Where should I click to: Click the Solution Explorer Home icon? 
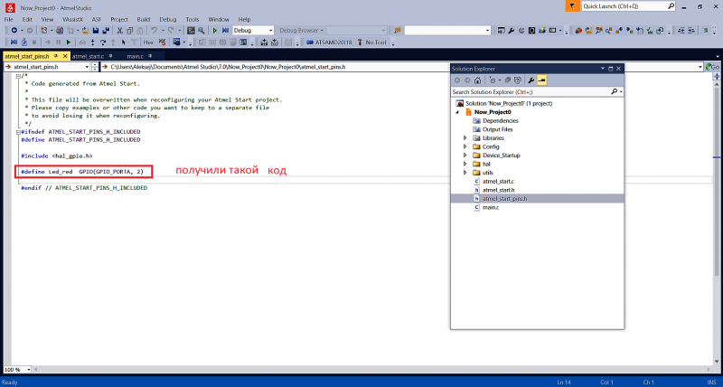[478, 80]
